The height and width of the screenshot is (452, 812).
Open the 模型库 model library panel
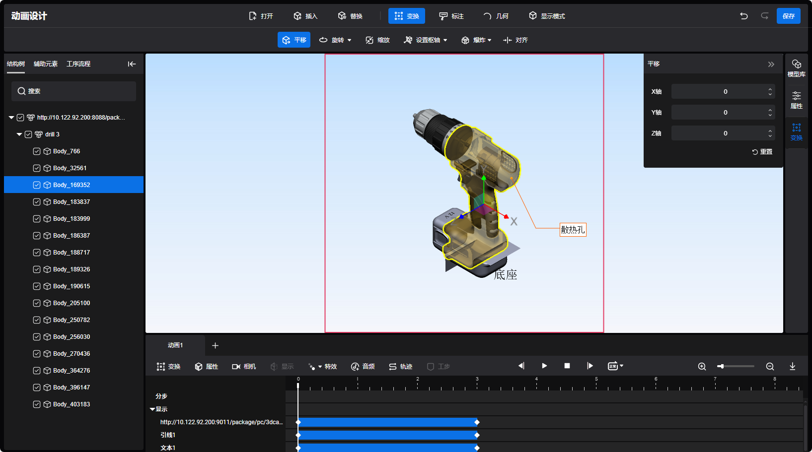coord(796,68)
